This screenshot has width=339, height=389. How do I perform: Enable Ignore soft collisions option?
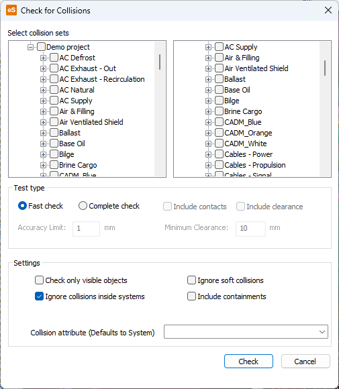pos(191,280)
